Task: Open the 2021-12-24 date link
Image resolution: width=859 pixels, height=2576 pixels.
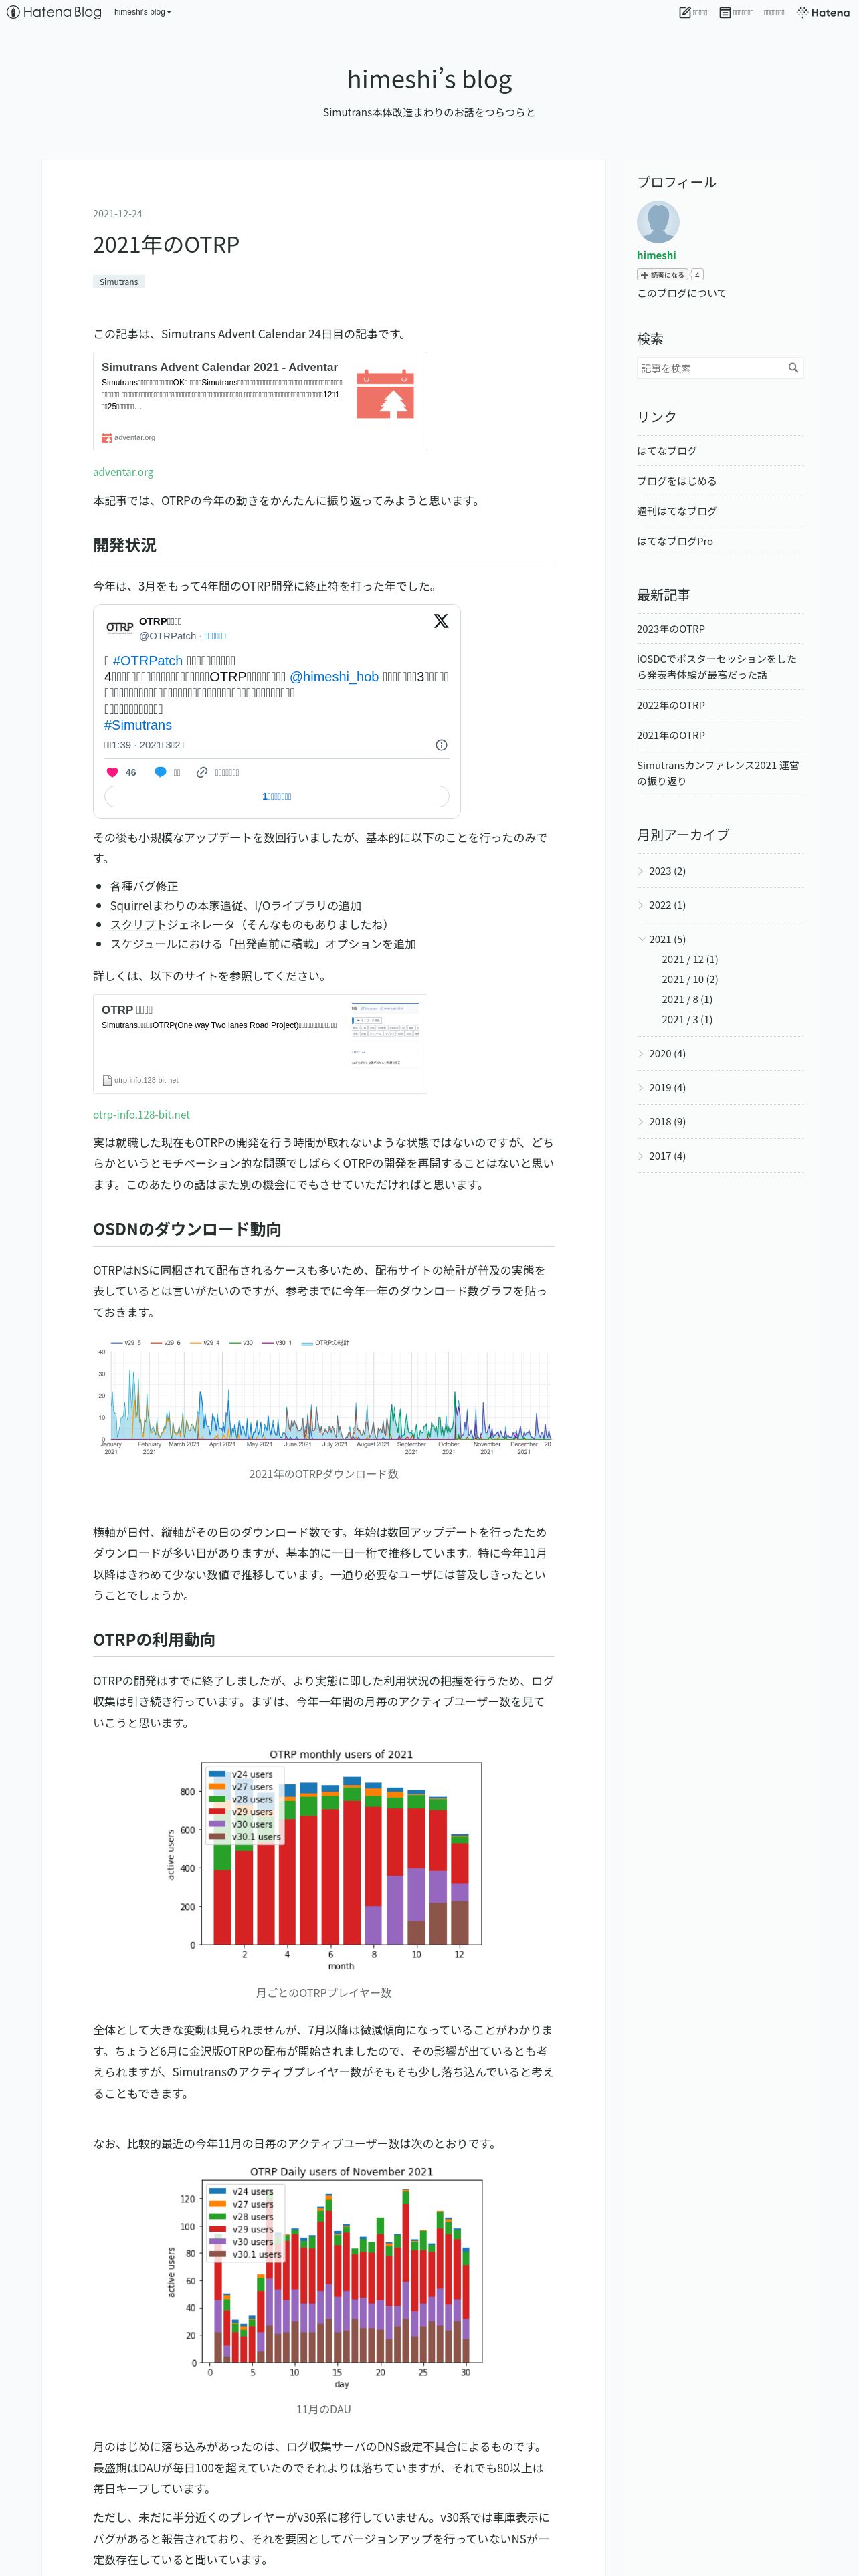Action: pyautogui.click(x=117, y=214)
